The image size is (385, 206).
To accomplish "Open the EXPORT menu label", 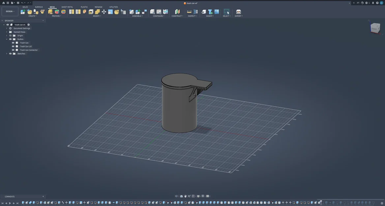I will [239, 16].
